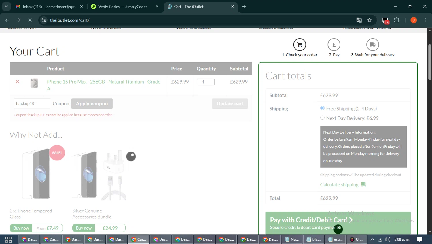Screen dimensions: 432x244
Task: Pay with Credit/Debit Card
Action: pos(338,223)
